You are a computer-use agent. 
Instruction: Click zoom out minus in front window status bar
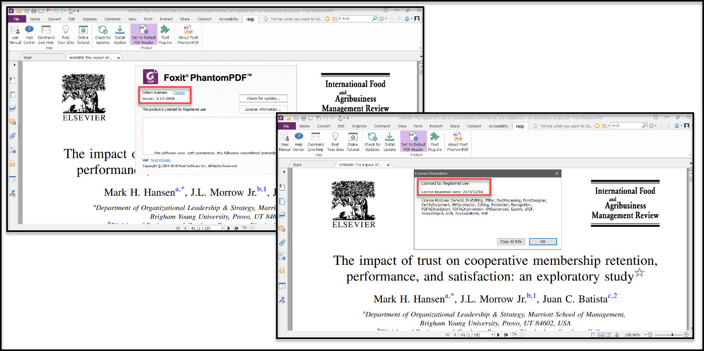(x=650, y=334)
